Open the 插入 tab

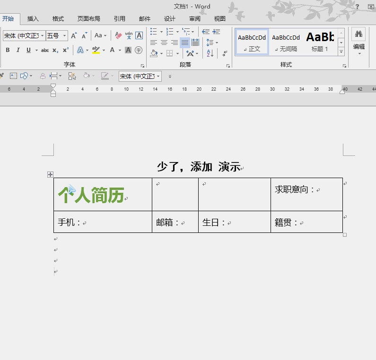click(33, 19)
